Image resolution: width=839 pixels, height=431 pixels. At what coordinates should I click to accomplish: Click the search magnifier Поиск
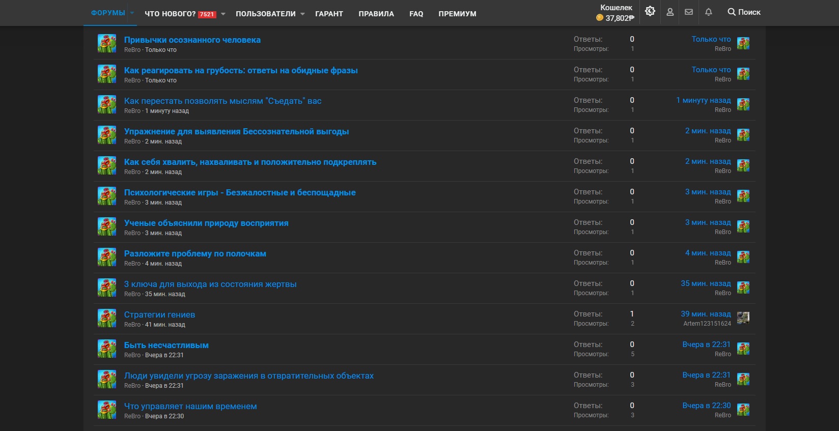744,12
